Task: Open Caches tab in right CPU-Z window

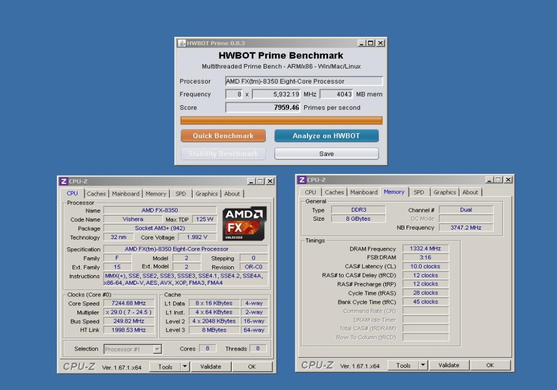Action: [x=334, y=192]
